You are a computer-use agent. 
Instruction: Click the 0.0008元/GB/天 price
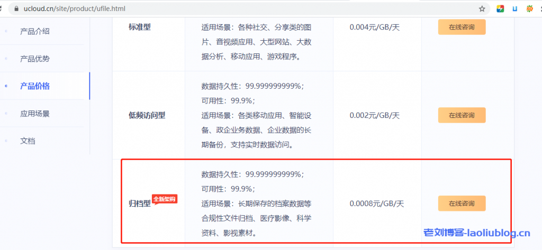(377, 203)
